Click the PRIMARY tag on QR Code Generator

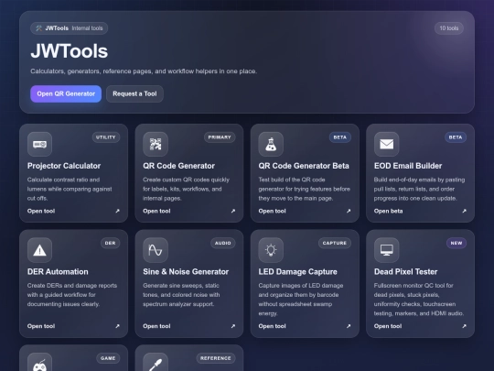(220, 137)
